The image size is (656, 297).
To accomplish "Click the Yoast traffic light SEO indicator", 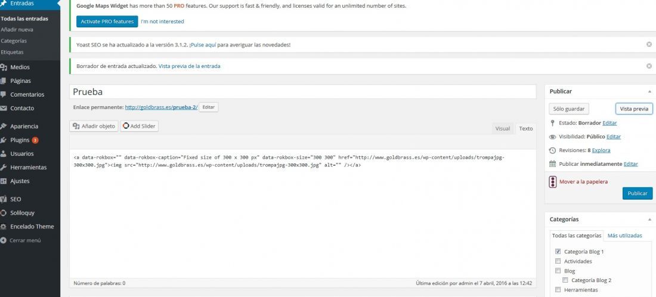I will pos(553,182).
